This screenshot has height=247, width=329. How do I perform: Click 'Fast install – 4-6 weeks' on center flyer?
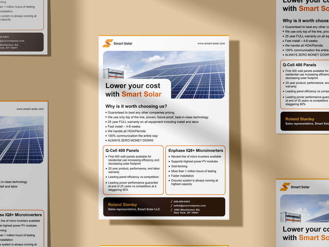[x=124, y=126]
